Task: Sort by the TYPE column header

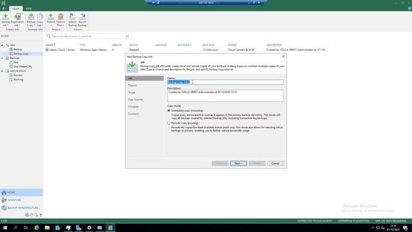Action: [x=83, y=45]
